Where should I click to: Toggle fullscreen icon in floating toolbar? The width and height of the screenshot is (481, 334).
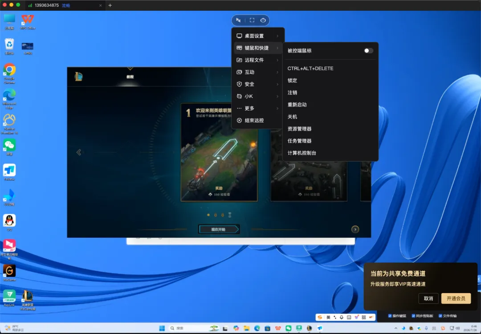coord(252,20)
